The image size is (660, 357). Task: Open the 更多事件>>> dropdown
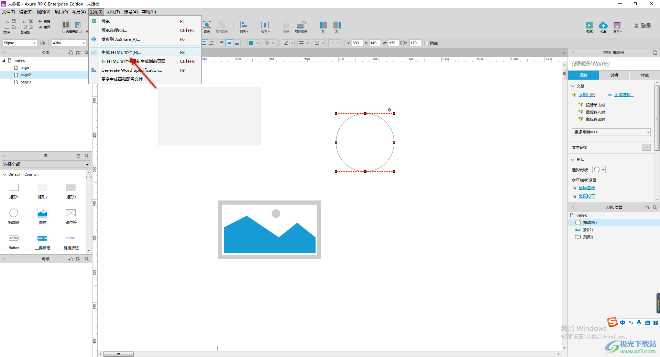611,132
